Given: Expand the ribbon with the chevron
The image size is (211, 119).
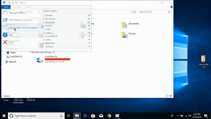Looking at the screenshot, I should [168, 7].
